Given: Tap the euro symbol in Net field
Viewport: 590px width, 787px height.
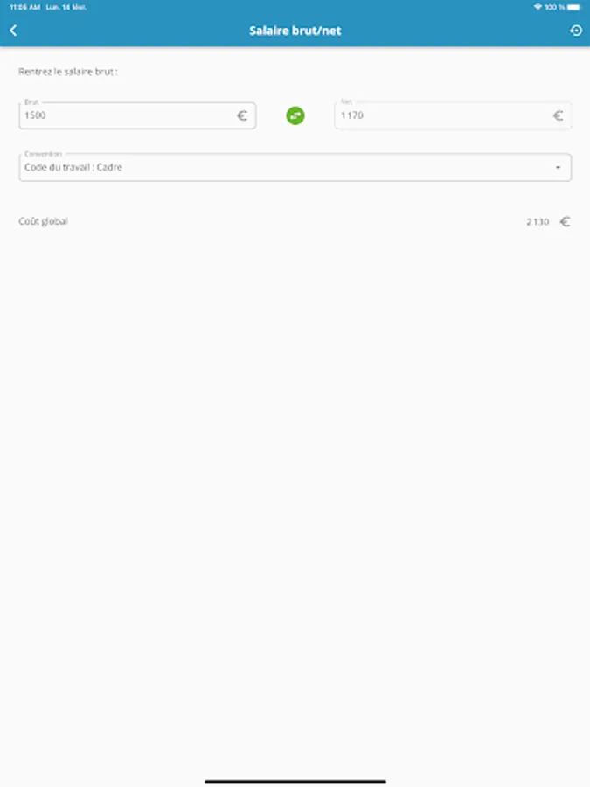Looking at the screenshot, I should point(558,116).
